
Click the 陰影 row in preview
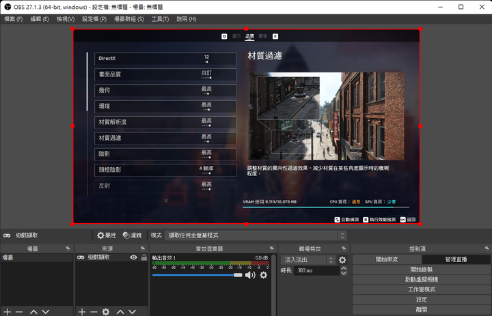165,154
